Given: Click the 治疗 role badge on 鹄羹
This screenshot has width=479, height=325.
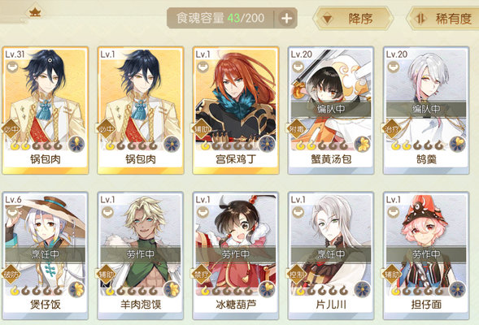Looking at the screenshot, I should [391, 129].
